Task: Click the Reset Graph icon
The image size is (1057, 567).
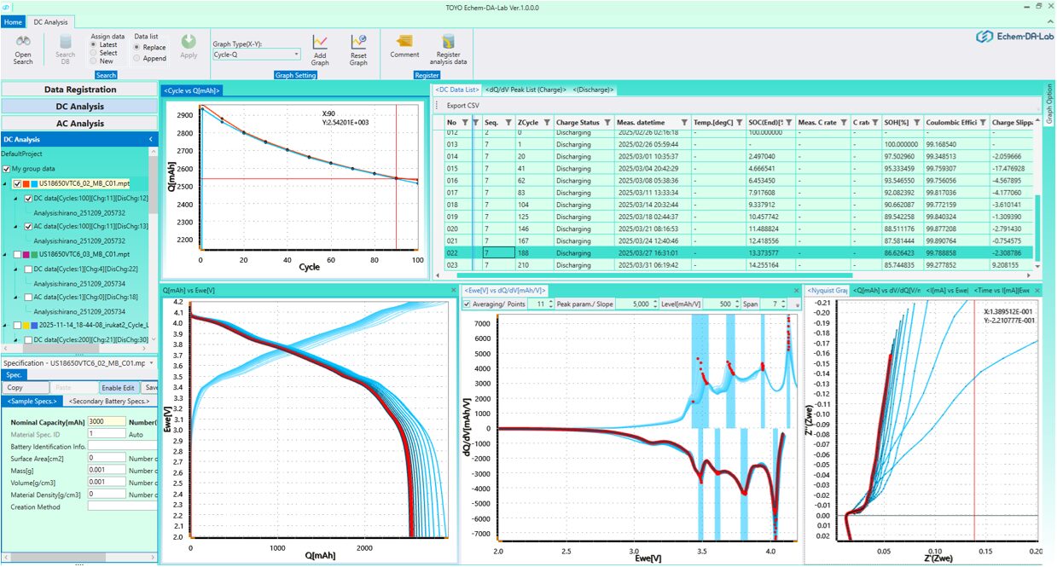Action: pyautogui.click(x=358, y=43)
